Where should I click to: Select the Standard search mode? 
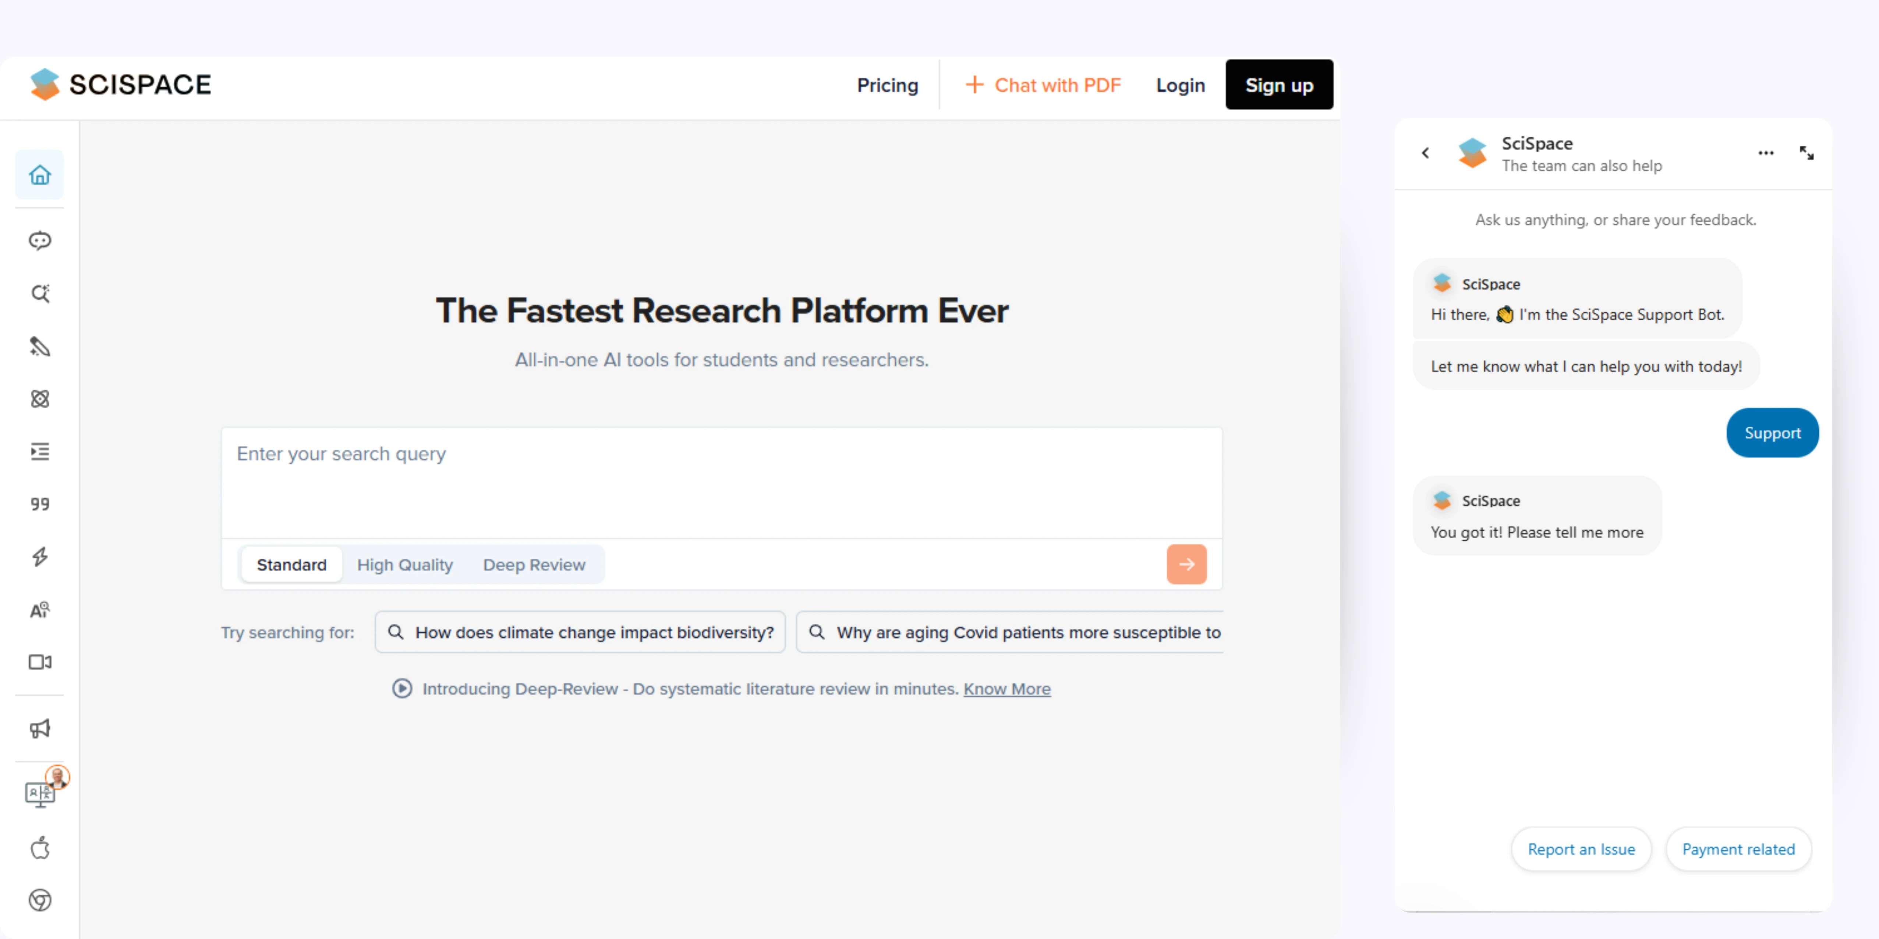coord(291,564)
